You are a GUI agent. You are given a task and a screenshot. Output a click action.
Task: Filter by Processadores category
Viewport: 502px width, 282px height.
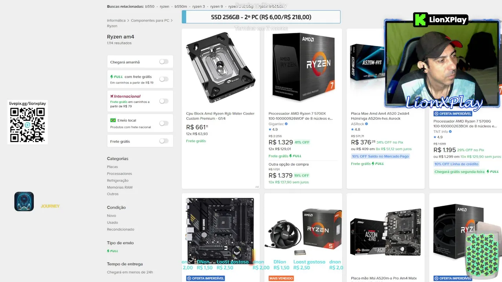[120, 174]
